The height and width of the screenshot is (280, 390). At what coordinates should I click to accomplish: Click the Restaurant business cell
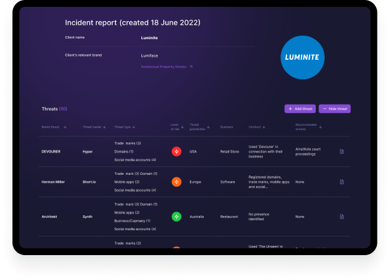229,217
